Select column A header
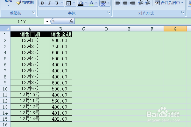 coord(30,29)
